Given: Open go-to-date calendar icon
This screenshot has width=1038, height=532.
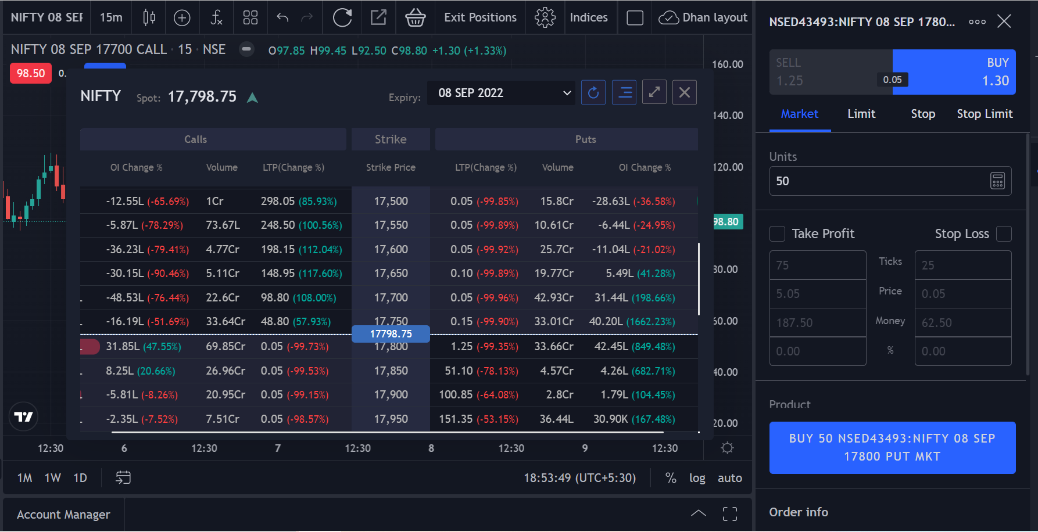Looking at the screenshot, I should coord(123,477).
